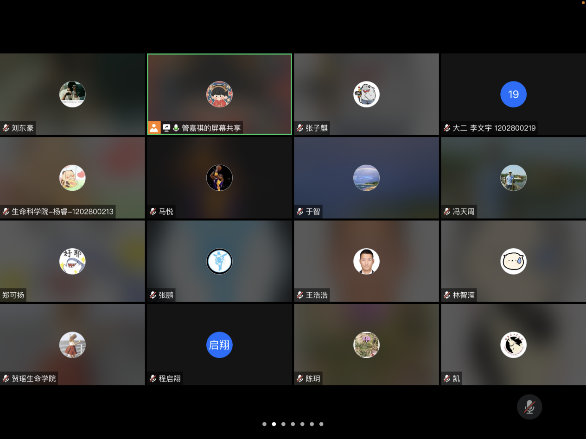
Task: Select 张子麒's shark avatar
Action: [x=366, y=94]
